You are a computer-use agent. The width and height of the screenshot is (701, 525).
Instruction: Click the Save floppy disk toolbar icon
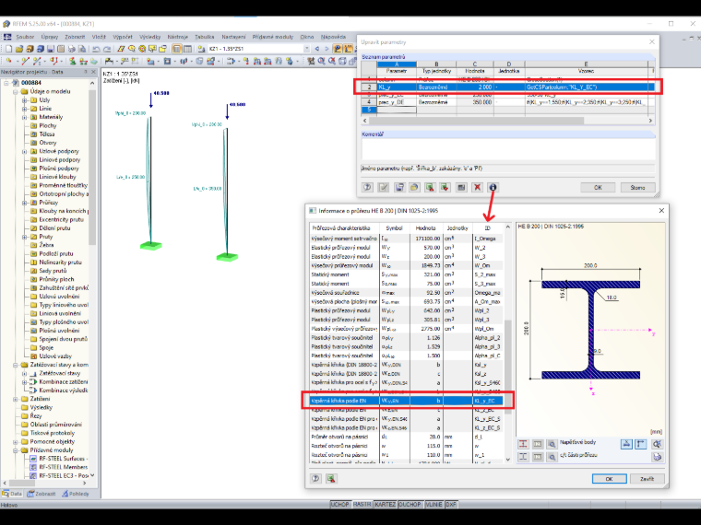(51, 49)
